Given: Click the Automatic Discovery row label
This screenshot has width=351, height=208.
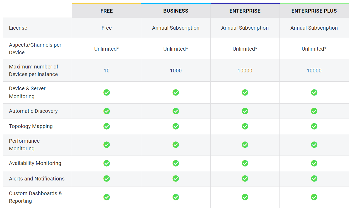Looking at the screenshot, I should click(33, 111).
